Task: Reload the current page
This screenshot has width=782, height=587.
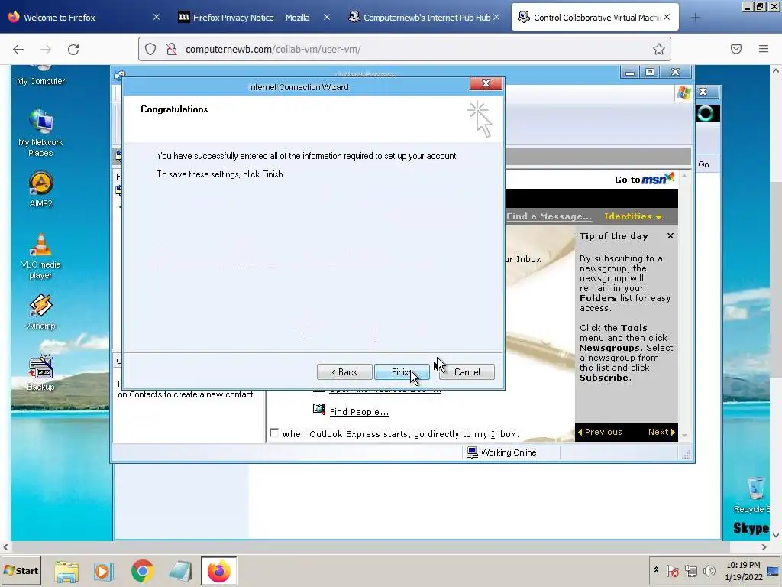Action: (x=73, y=50)
